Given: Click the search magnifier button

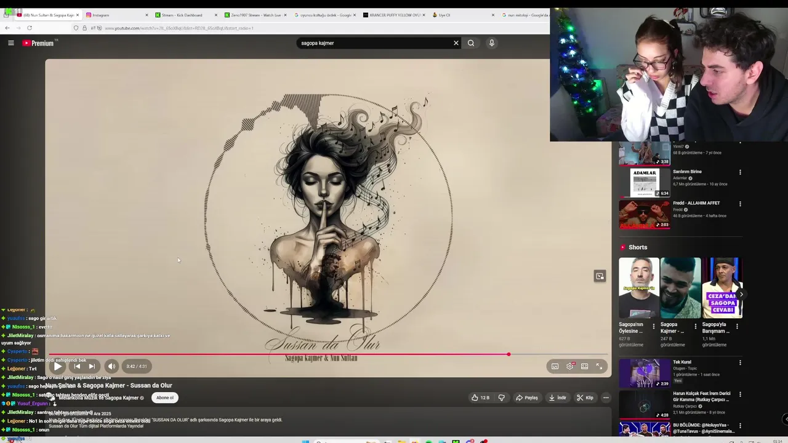Looking at the screenshot, I should tap(471, 43).
